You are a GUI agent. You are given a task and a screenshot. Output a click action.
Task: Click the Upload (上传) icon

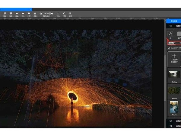pos(58,14)
